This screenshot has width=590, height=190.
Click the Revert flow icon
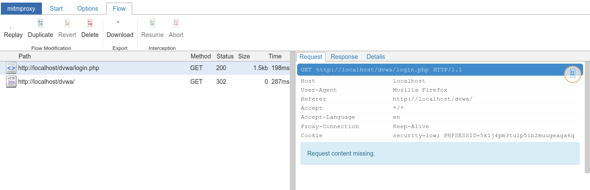tap(67, 23)
